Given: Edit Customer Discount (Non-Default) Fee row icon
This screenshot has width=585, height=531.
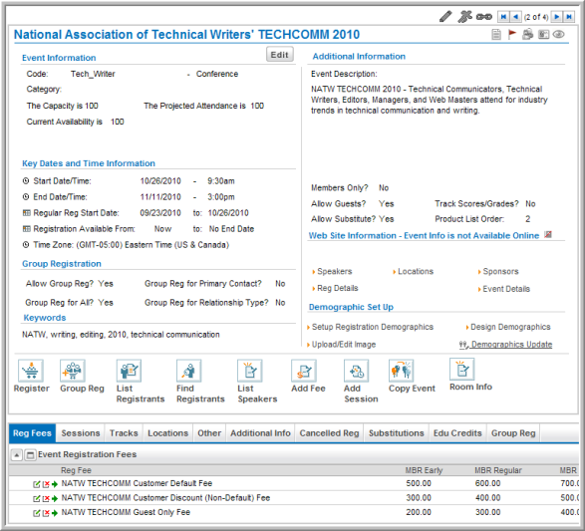Looking at the screenshot, I should pyautogui.click(x=36, y=498).
